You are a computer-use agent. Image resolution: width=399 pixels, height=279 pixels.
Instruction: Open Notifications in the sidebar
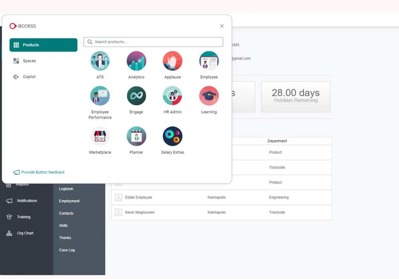coord(27,201)
